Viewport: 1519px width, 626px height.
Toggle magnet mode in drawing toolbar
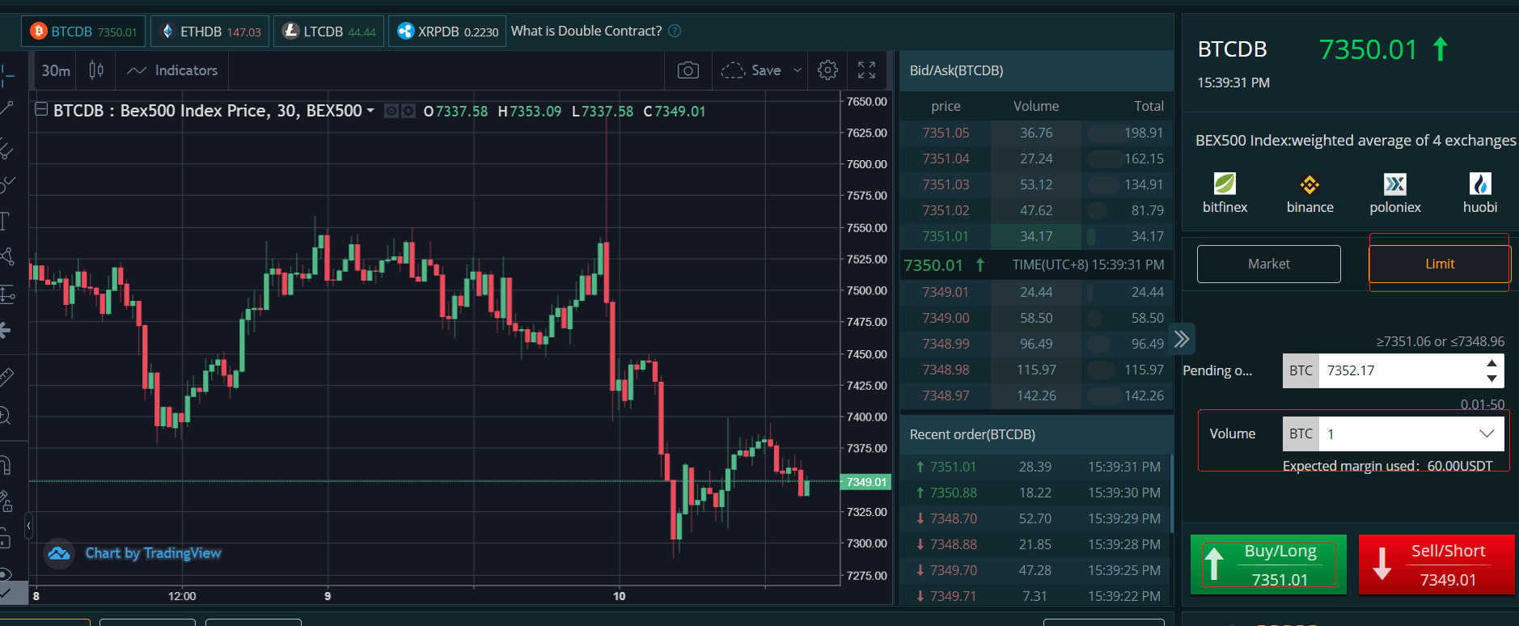click(5, 465)
